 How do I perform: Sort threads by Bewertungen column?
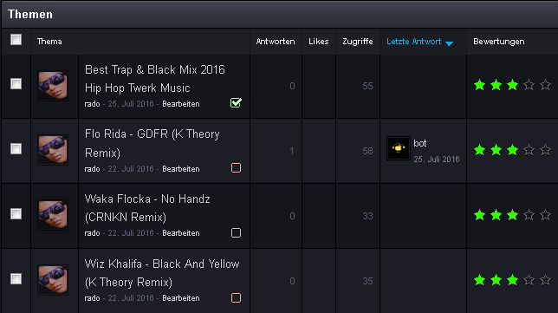tap(498, 42)
